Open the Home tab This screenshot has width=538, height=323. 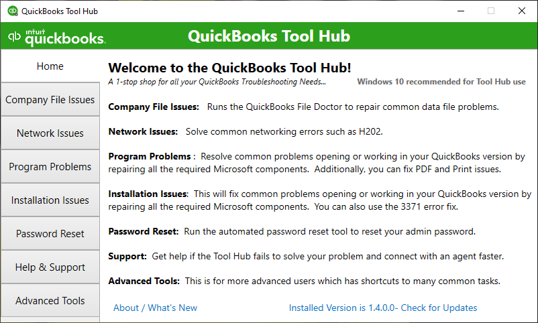[50, 66]
